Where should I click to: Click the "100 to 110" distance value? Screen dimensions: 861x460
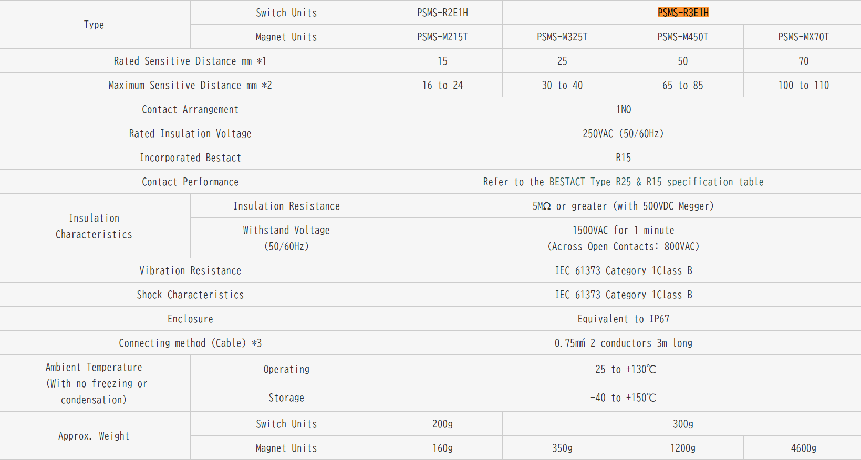point(803,85)
